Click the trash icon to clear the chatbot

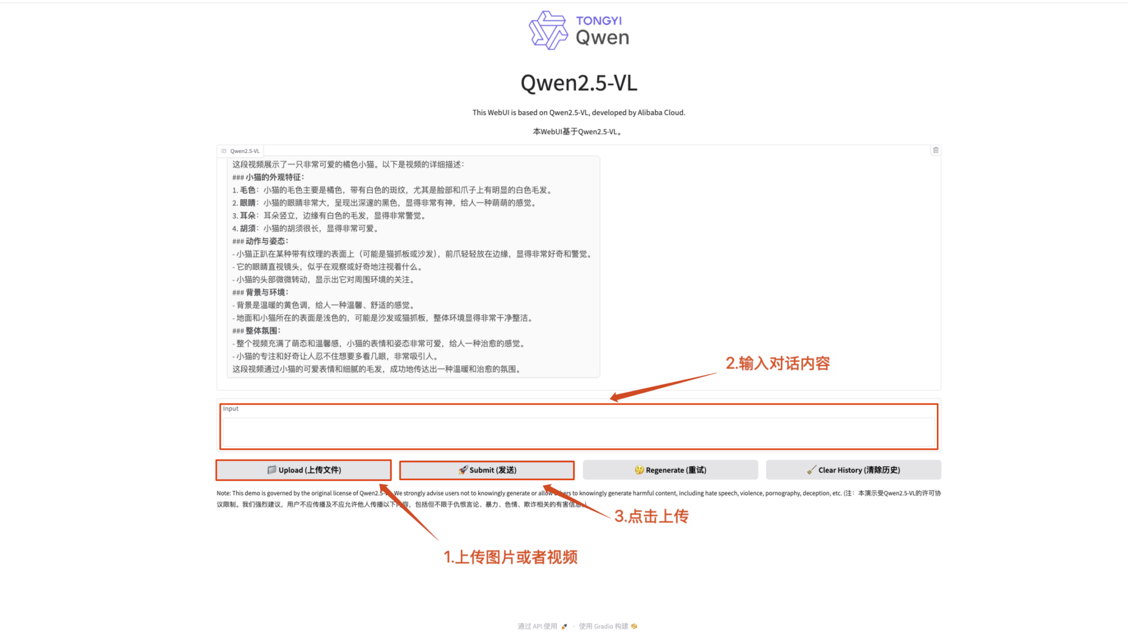[x=935, y=150]
